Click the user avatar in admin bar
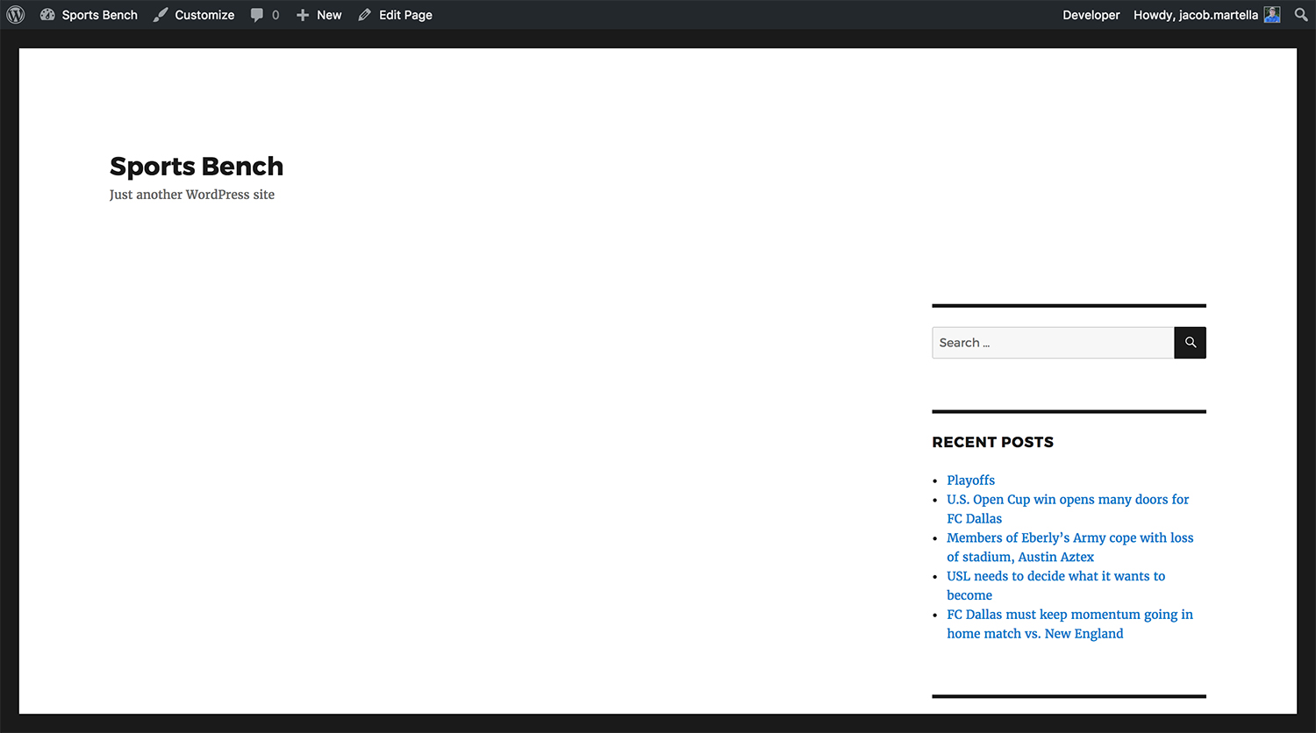The image size is (1316, 733). [x=1271, y=15]
